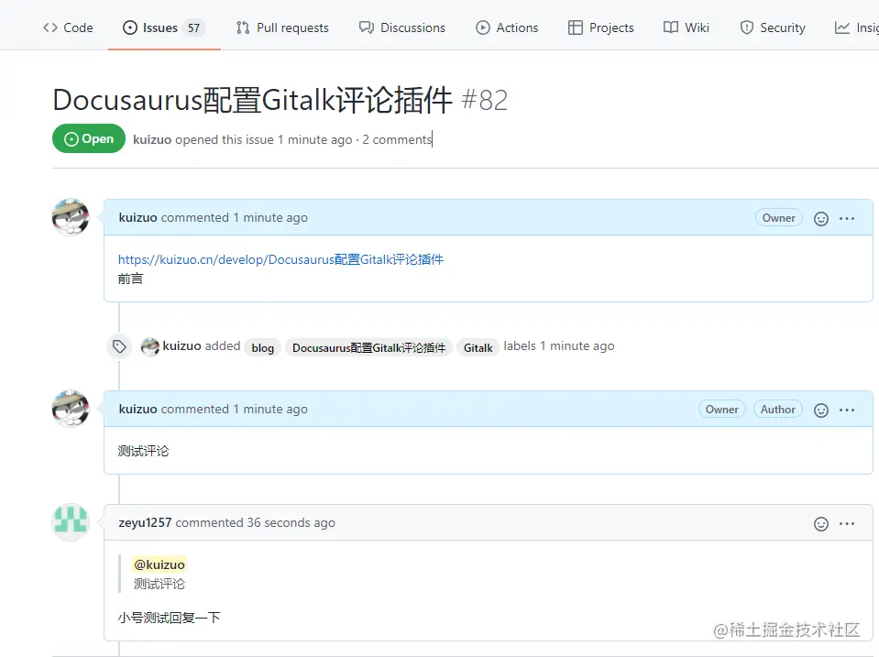This screenshot has width=879, height=657.
Task: Add reaction to kuizuo's first comment
Action: [820, 219]
